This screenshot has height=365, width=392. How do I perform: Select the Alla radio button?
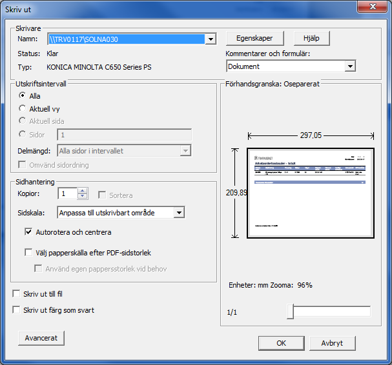click(22, 95)
